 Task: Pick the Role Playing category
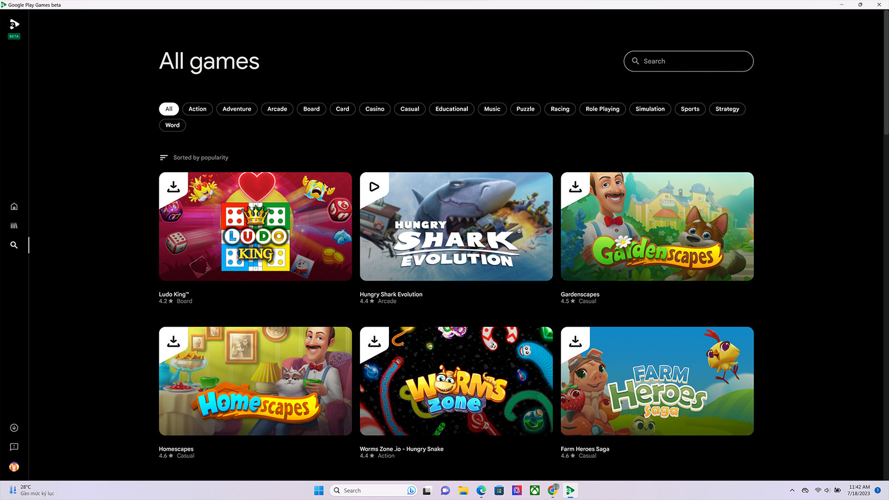(x=602, y=109)
